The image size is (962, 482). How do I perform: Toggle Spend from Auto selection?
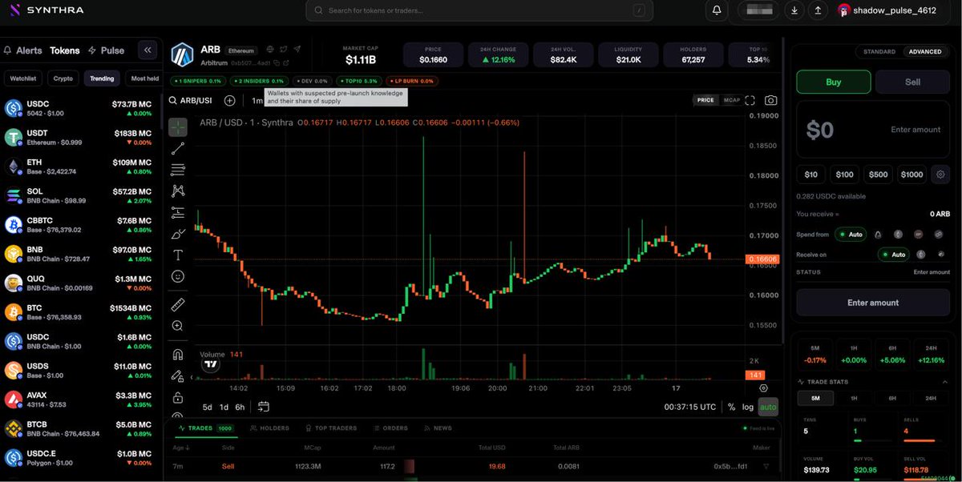click(x=851, y=235)
